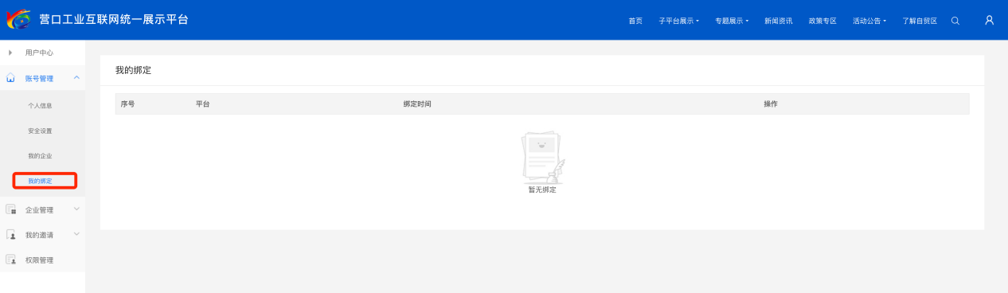Go to 首页 in top navigation
The height and width of the screenshot is (293, 1008).
coord(635,21)
